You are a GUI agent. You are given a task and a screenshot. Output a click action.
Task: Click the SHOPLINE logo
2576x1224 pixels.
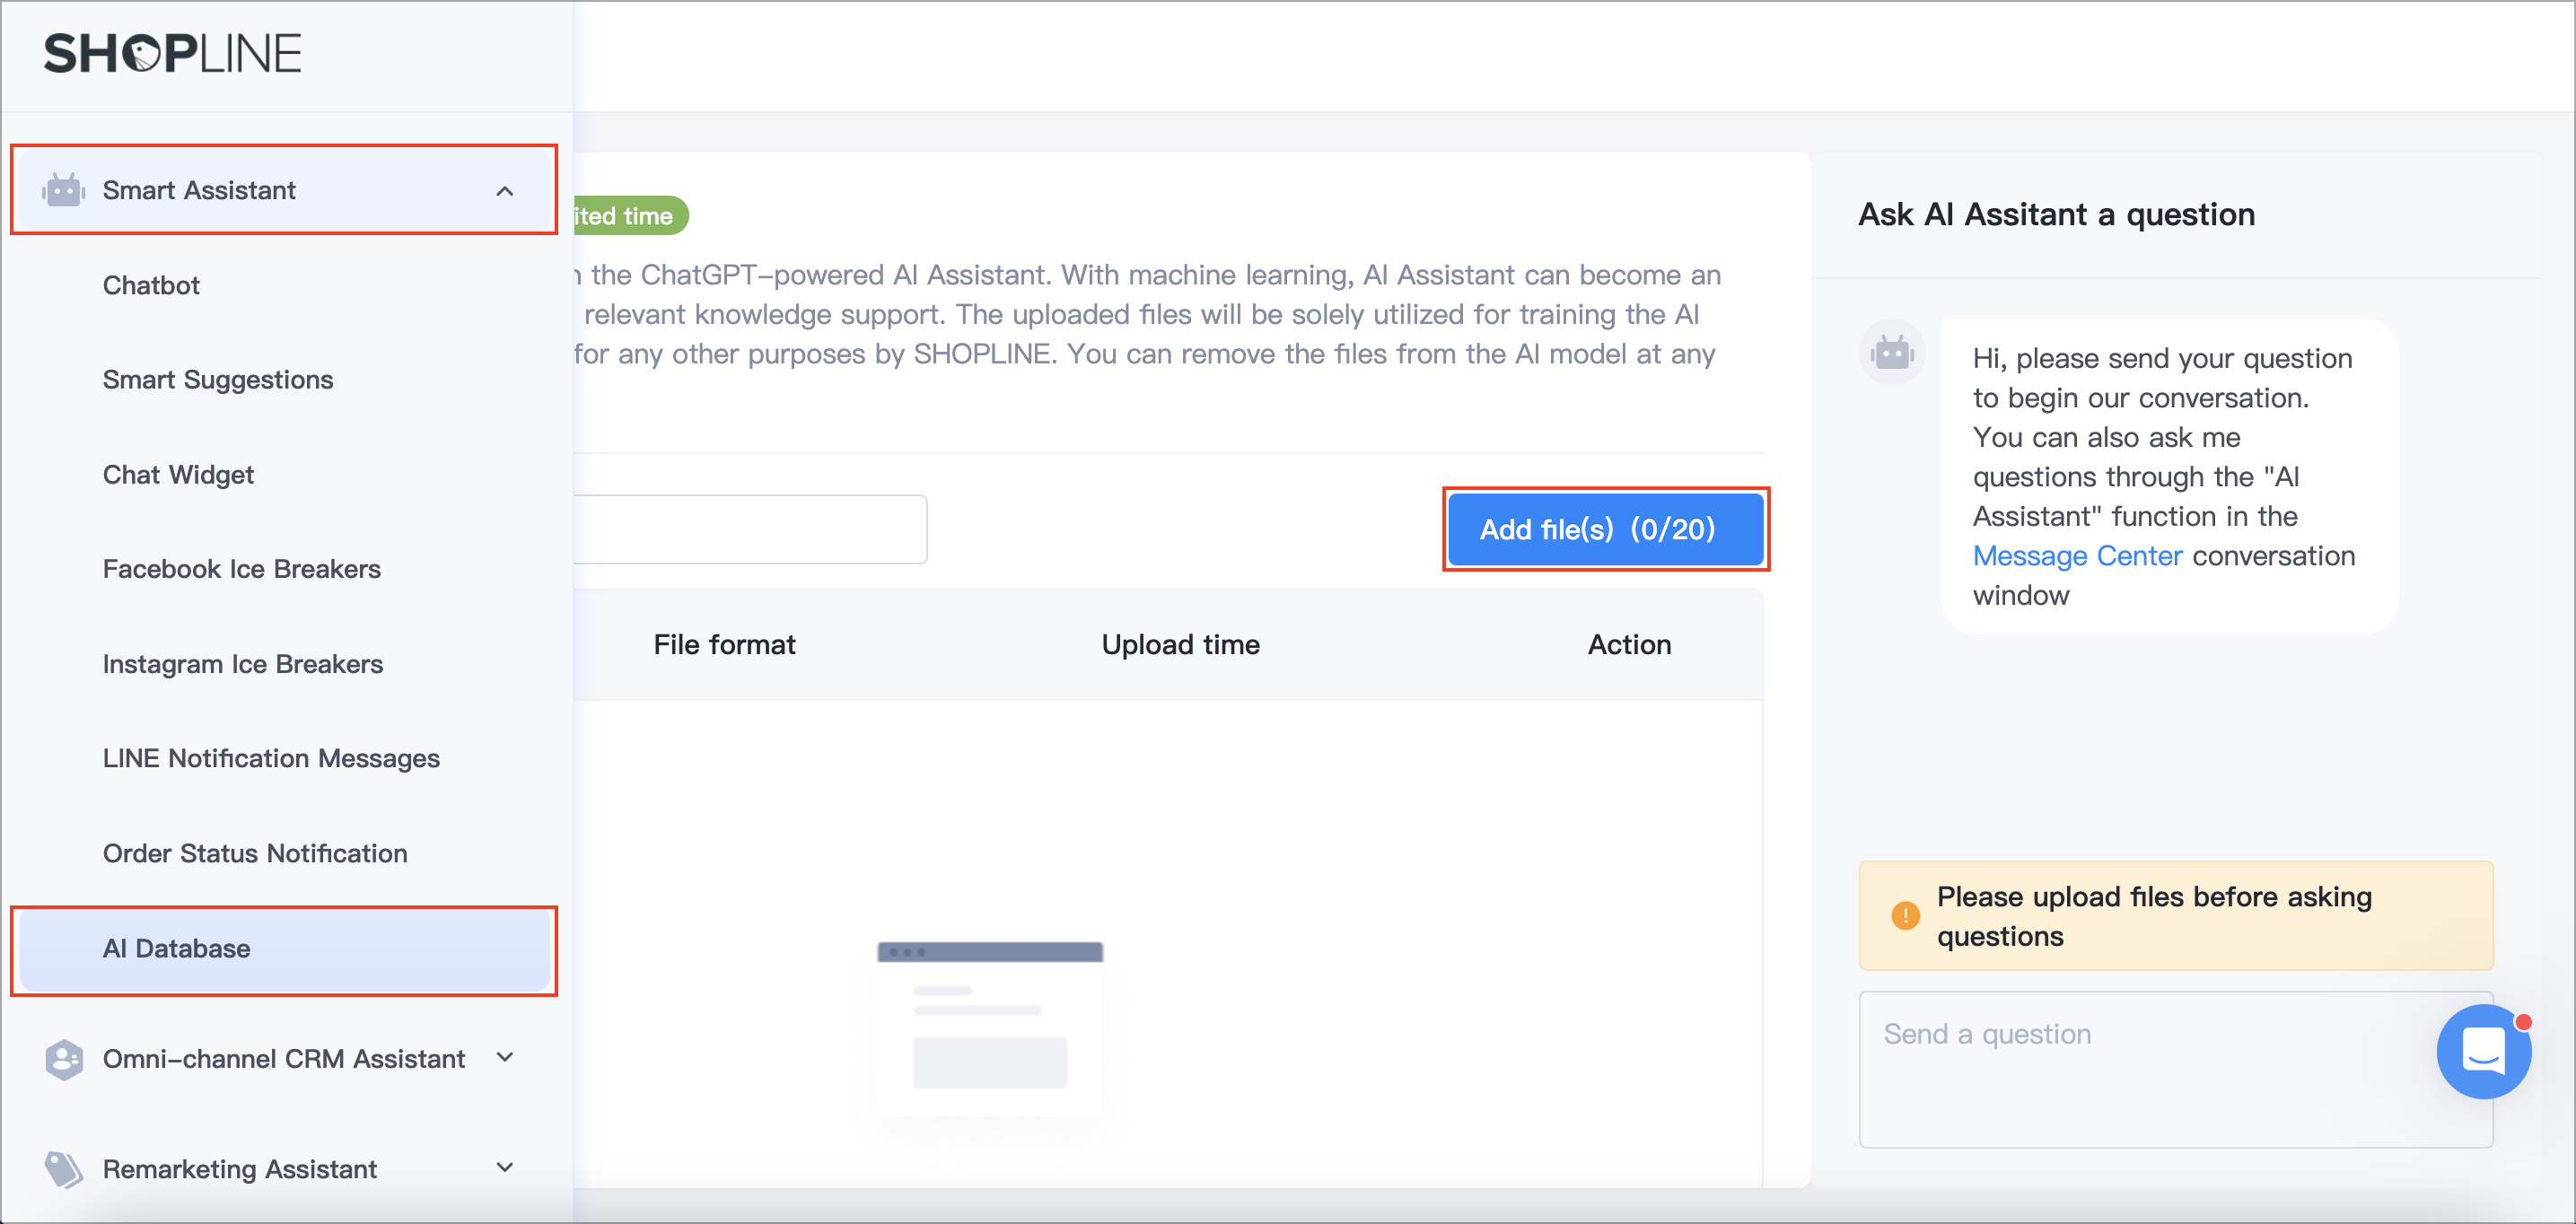tap(172, 53)
